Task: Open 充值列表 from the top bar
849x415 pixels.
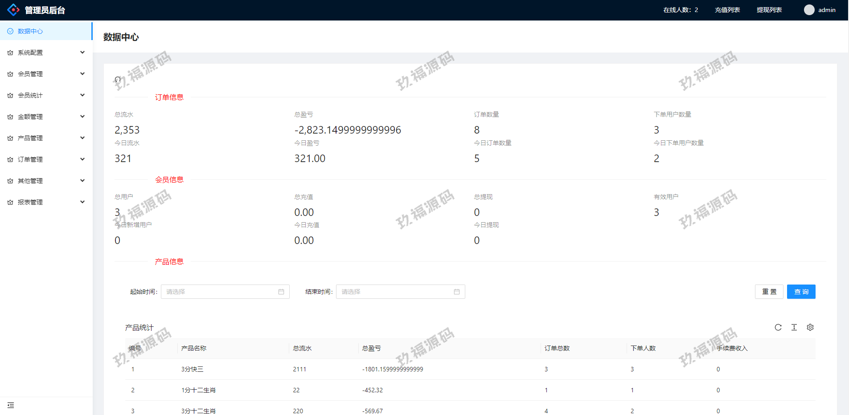Action: tap(727, 10)
